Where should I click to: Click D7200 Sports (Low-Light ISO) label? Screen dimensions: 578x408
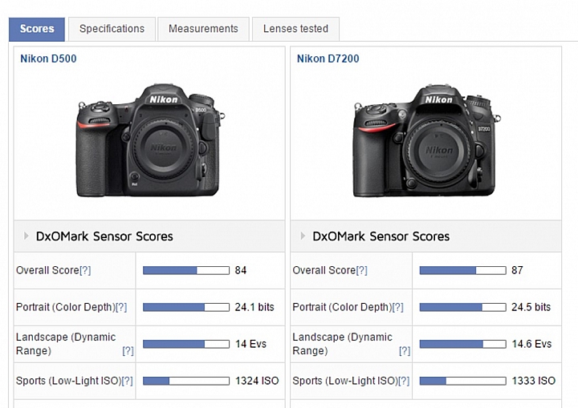click(x=345, y=381)
